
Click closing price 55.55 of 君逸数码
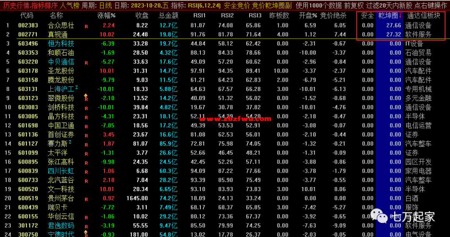coord(140,225)
